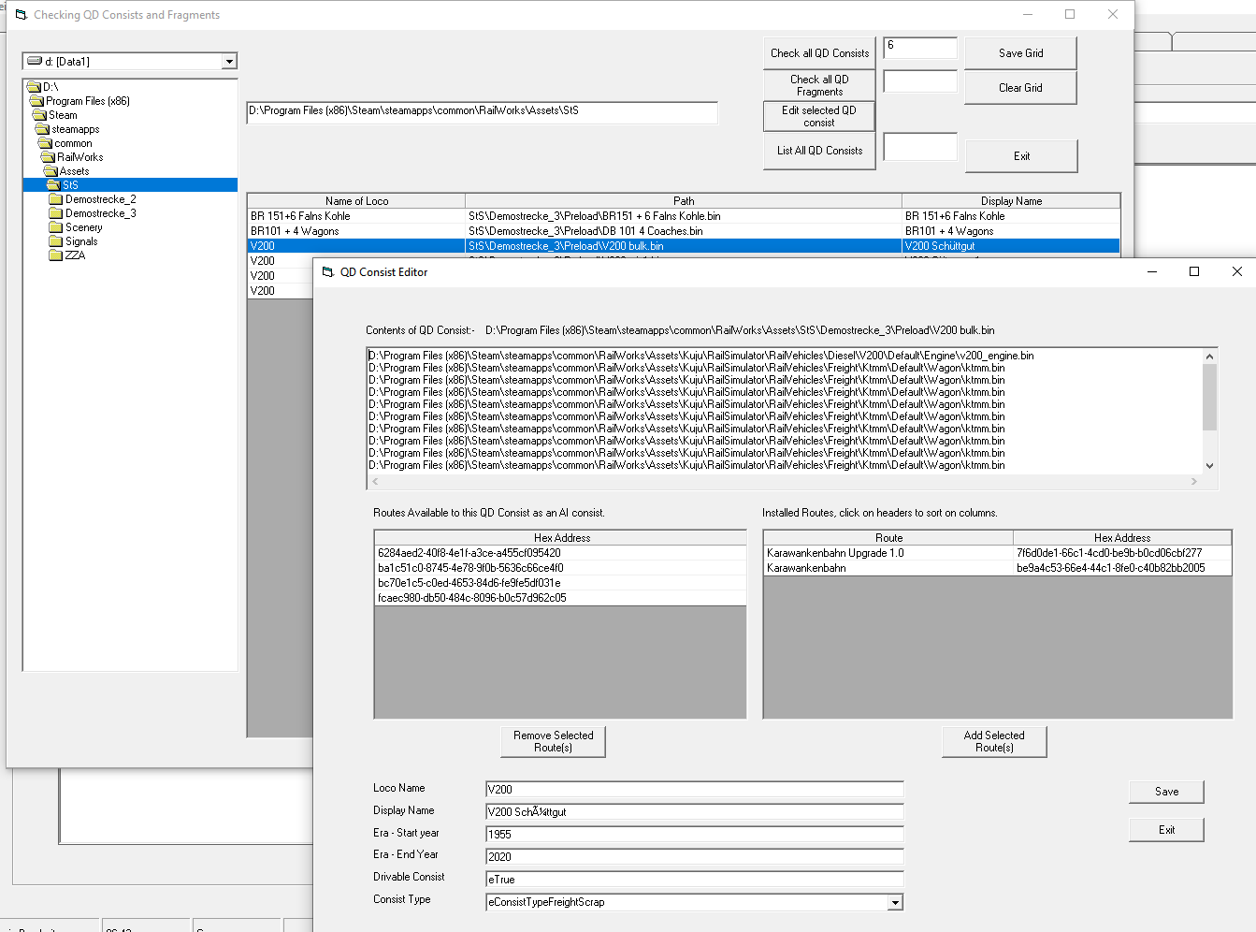Image resolution: width=1256 pixels, height=932 pixels.
Task: Click the Demostrecke_2 folder icon
Action: [x=55, y=199]
